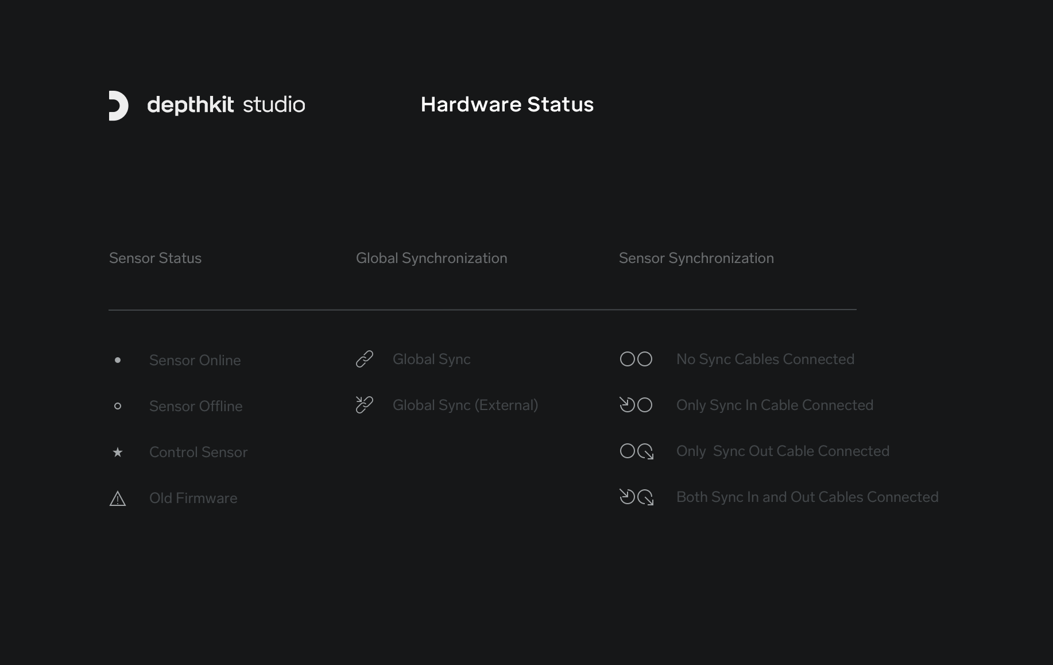Screen dimensions: 1053x665
Task: Click the Sensor Offline hollow circle icon
Action: tap(118, 406)
